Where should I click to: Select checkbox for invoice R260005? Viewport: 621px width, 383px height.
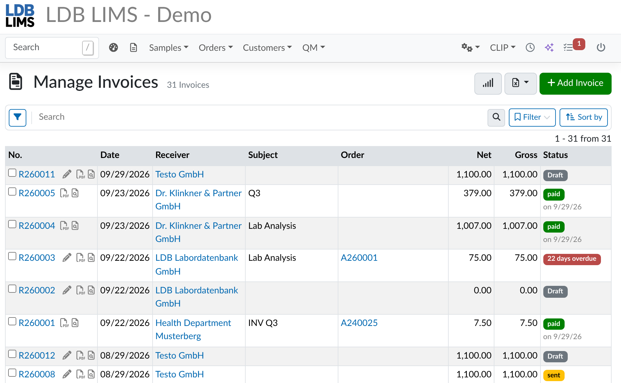pyautogui.click(x=12, y=191)
